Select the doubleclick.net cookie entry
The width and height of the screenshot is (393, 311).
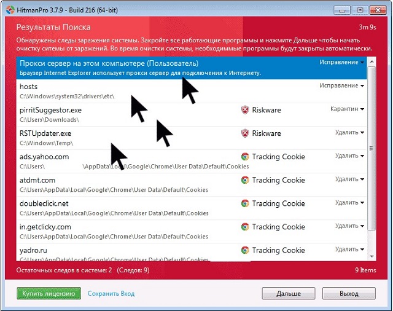(x=192, y=208)
